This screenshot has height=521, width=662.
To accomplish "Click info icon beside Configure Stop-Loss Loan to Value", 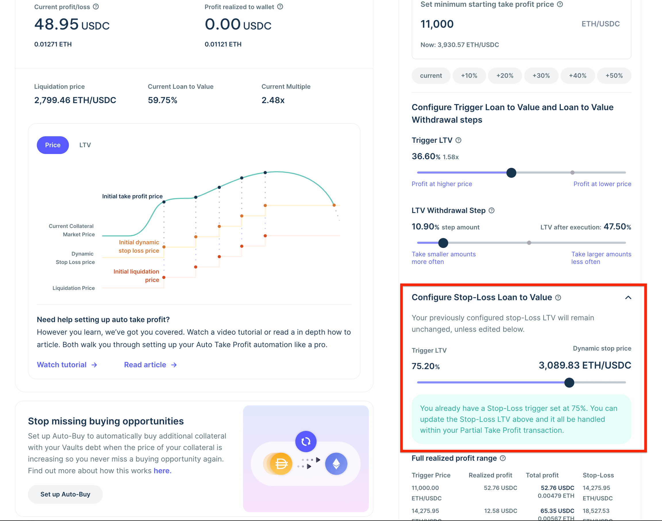I will point(558,298).
